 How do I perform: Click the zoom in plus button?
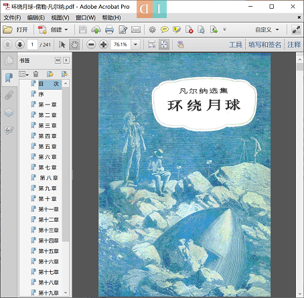[x=103, y=45]
